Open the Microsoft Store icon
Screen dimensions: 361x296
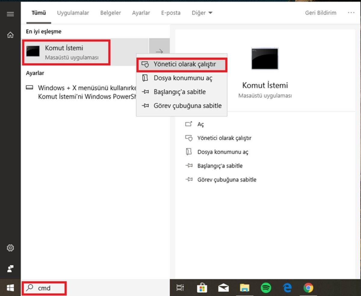tap(202, 288)
